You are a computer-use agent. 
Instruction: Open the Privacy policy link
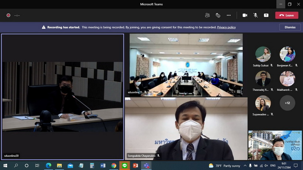(226, 27)
